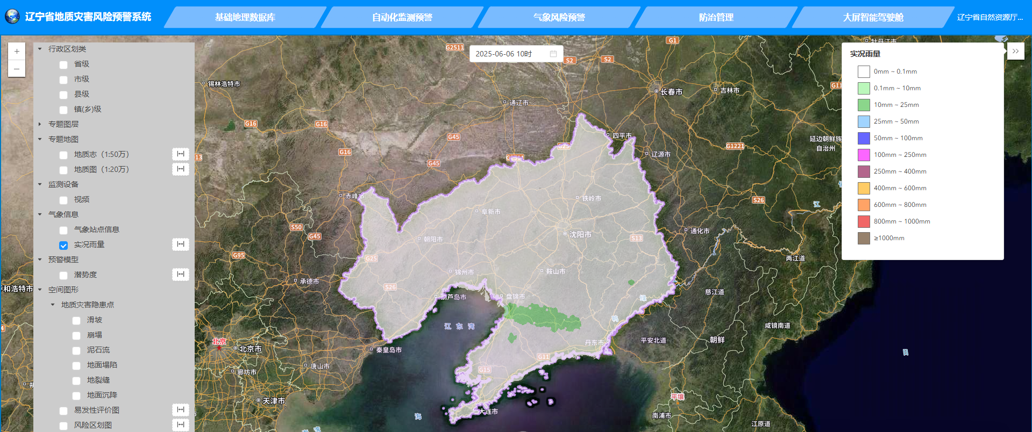Enable the 省级 boundary checkbox
This screenshot has height=432, width=1032.
click(x=63, y=64)
